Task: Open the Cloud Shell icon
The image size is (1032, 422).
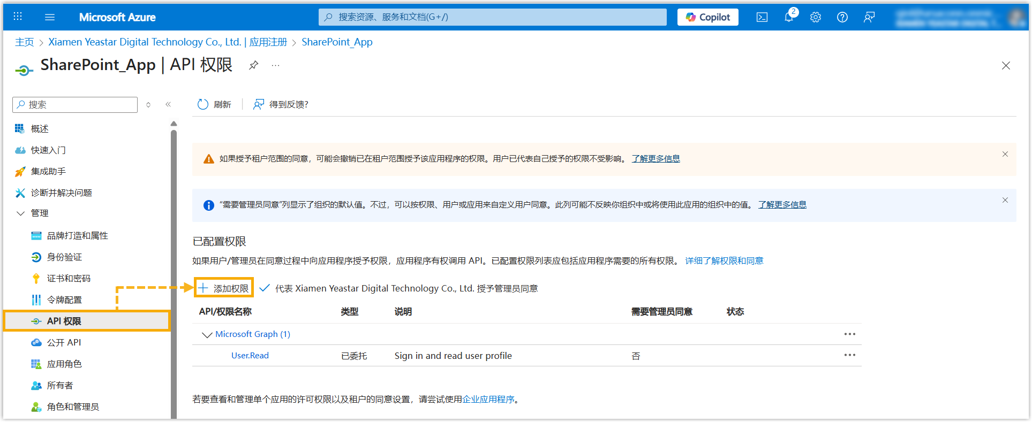Action: [762, 17]
